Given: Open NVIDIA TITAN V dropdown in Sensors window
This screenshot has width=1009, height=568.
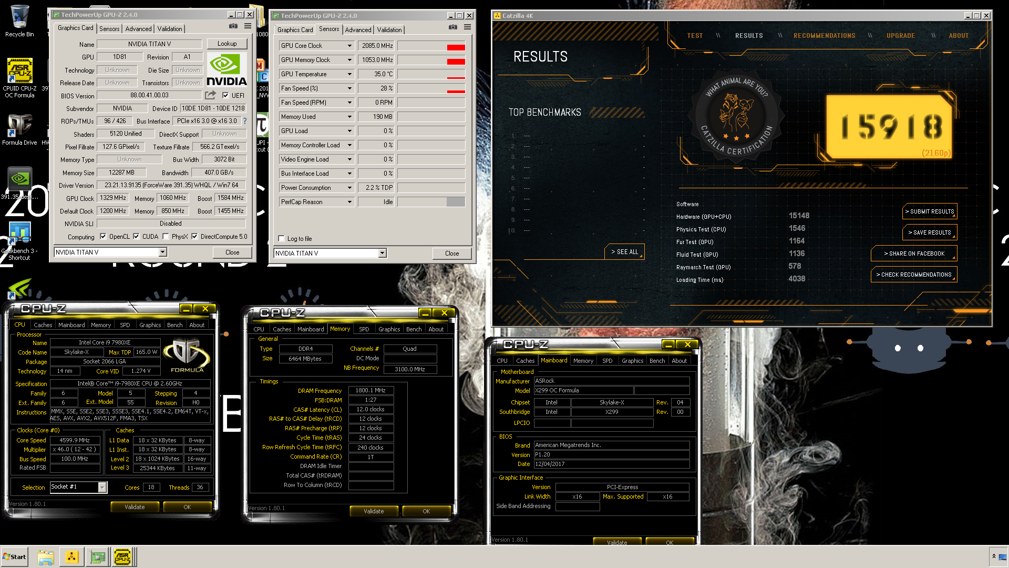Looking at the screenshot, I should [382, 253].
